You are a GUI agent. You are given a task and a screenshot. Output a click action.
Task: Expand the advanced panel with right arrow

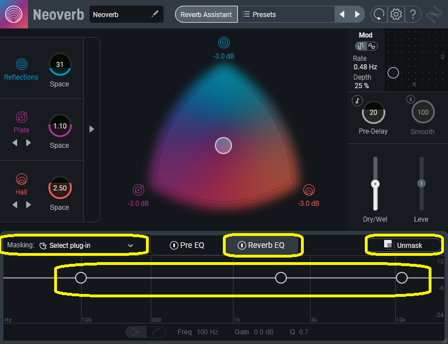[92, 129]
